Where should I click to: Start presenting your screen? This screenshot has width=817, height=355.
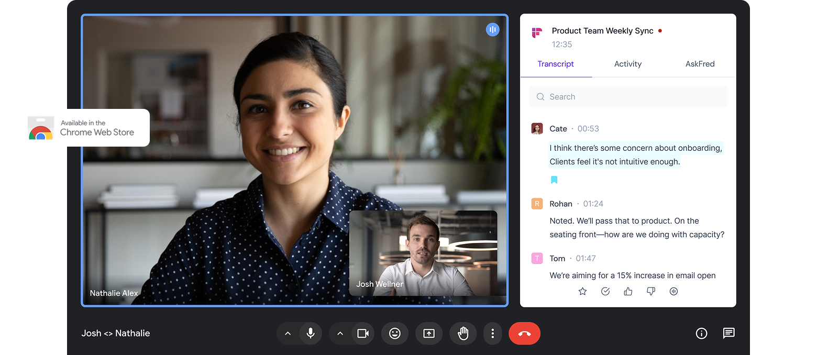pos(429,334)
